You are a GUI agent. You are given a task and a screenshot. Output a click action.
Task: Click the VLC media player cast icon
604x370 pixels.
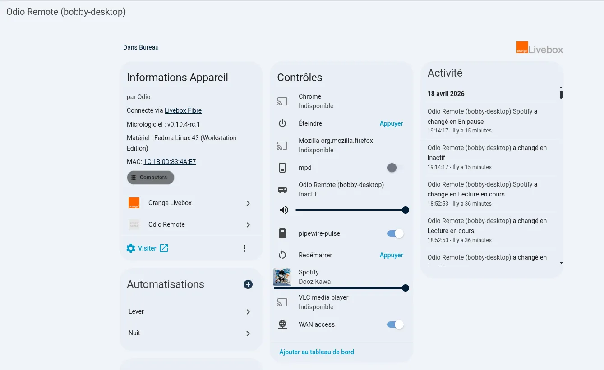(x=282, y=302)
